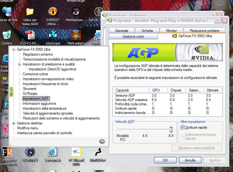233x172 pixels.
Task: Select Impostazioni frequenza di clock tree item
Action: tap(45, 84)
